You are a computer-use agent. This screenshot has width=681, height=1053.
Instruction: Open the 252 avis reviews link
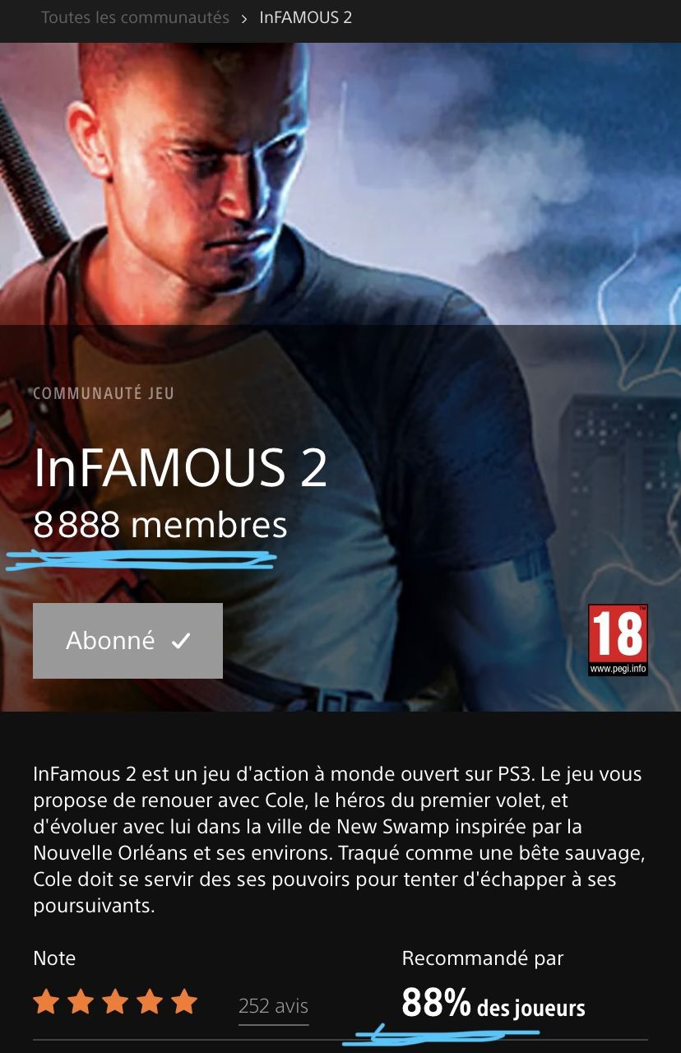273,1005
